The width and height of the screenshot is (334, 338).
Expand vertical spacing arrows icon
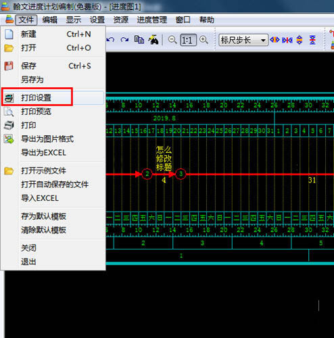[x=300, y=40]
